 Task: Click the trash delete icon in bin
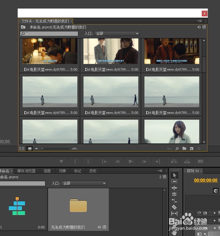click(x=199, y=149)
